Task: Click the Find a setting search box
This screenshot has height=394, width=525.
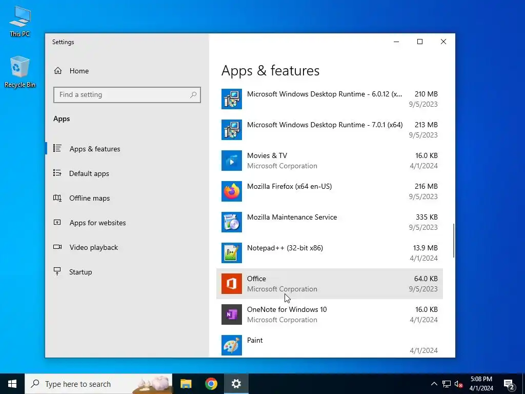Action: click(x=127, y=95)
